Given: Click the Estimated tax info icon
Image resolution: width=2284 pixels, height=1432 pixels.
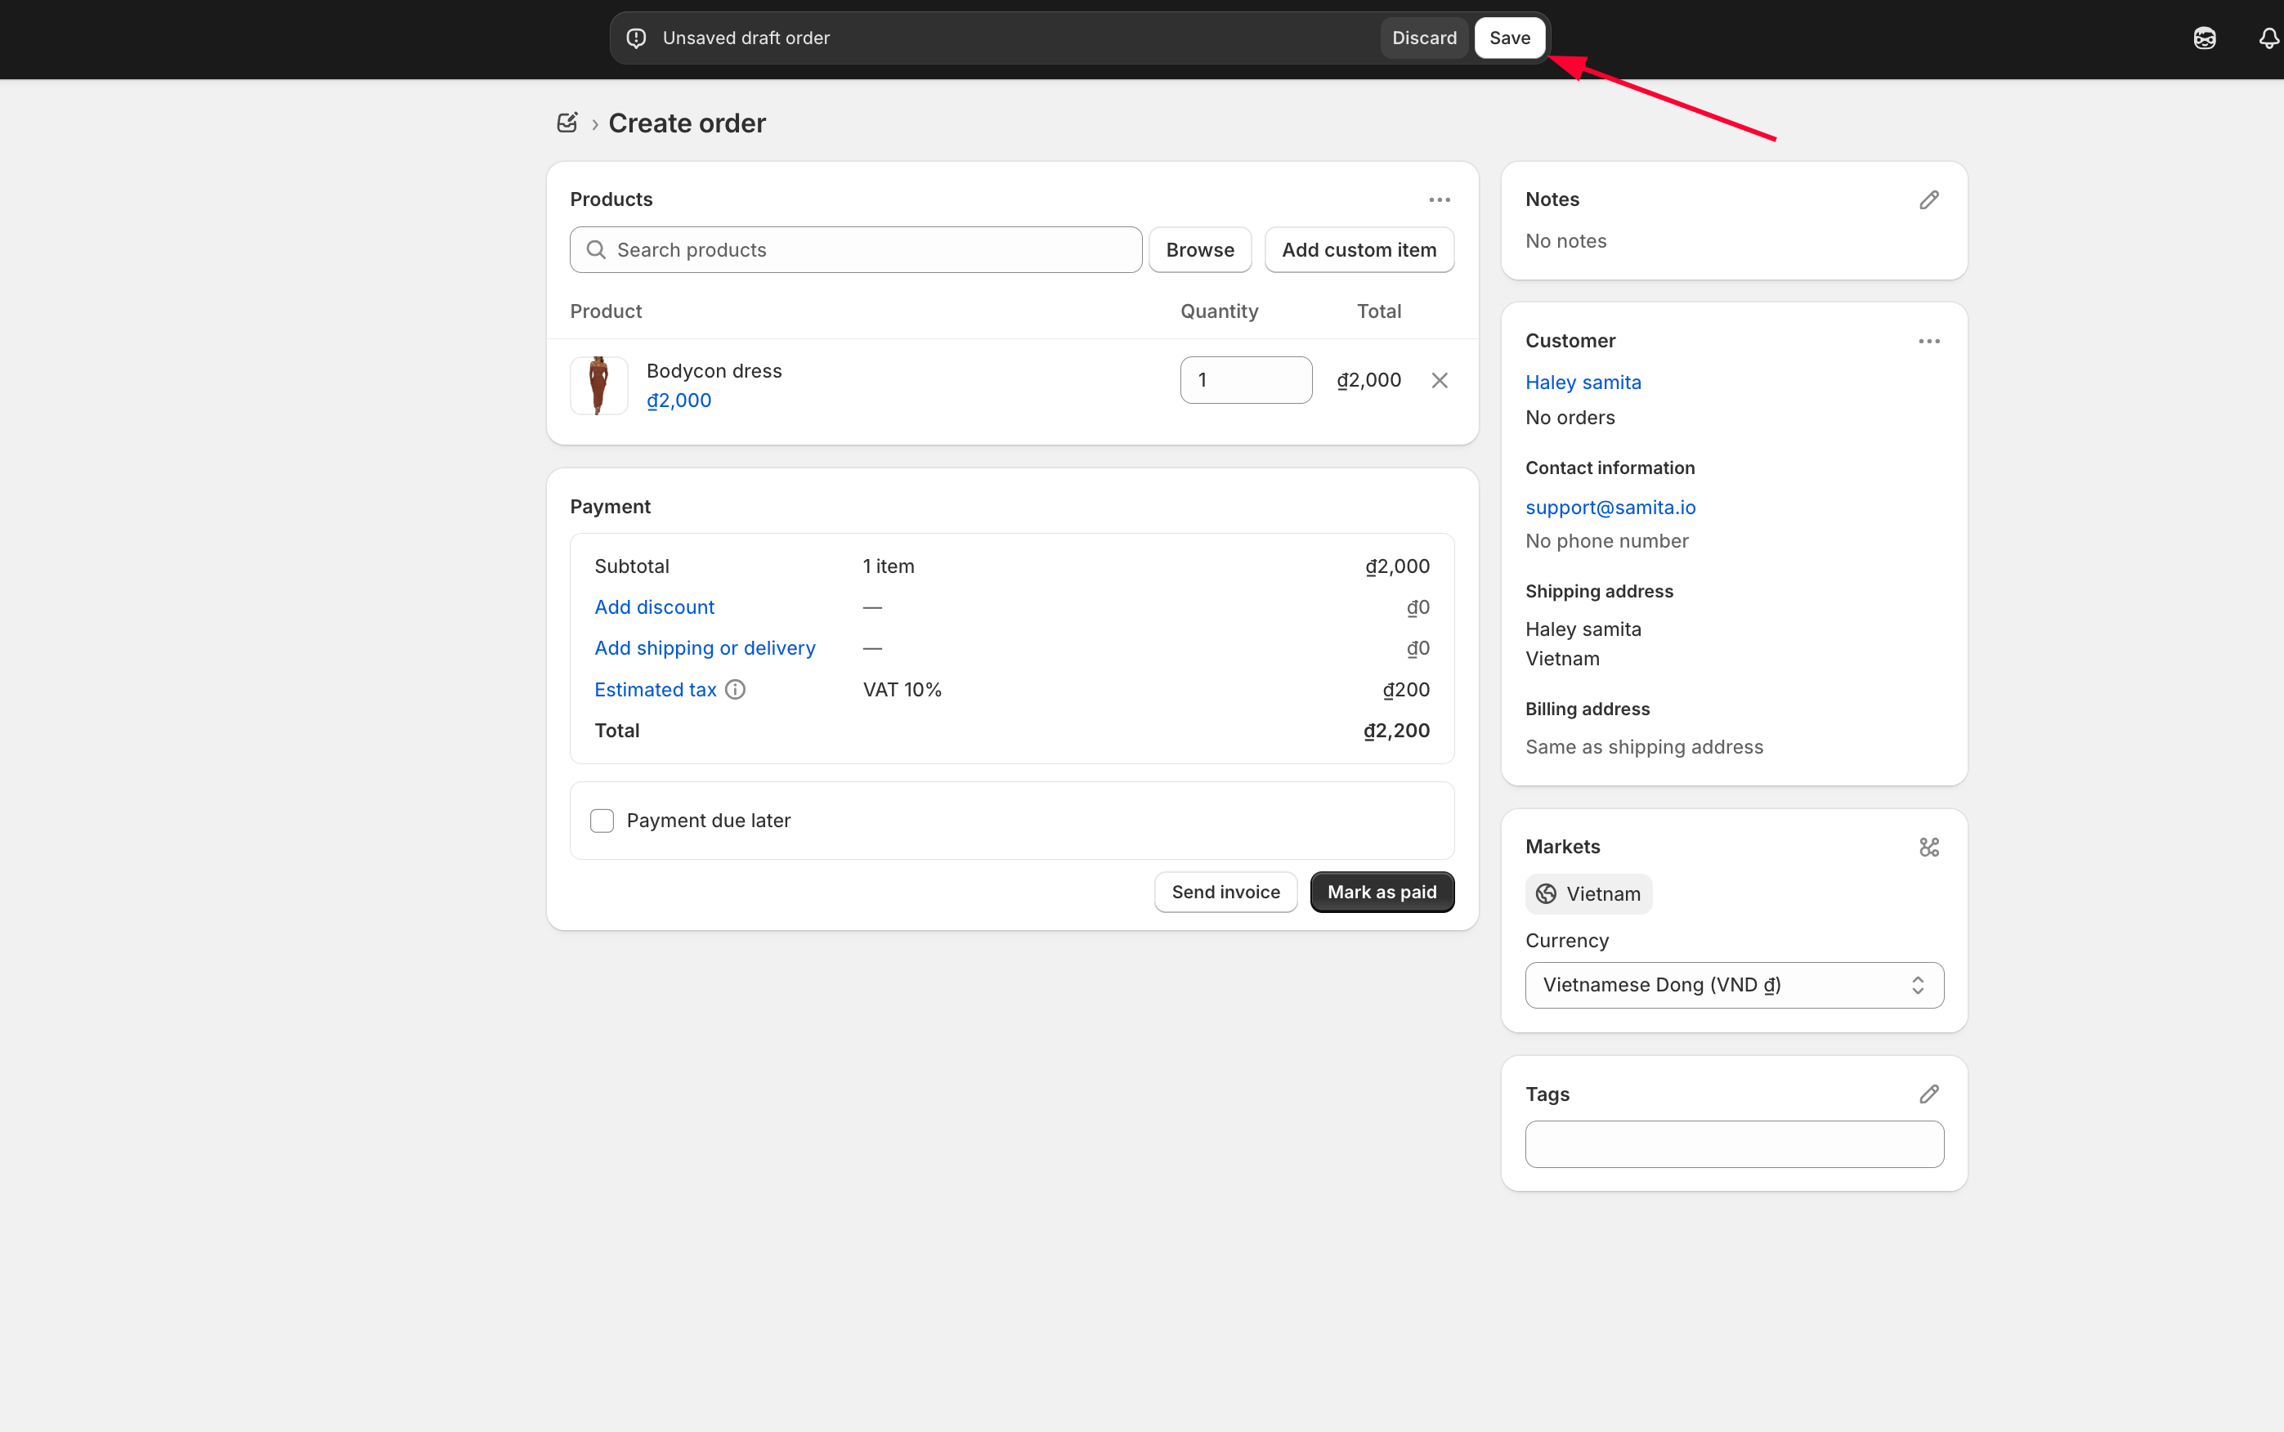Looking at the screenshot, I should pyautogui.click(x=736, y=690).
